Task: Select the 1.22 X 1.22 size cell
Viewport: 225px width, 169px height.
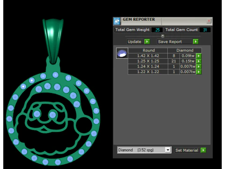Action: point(148,72)
